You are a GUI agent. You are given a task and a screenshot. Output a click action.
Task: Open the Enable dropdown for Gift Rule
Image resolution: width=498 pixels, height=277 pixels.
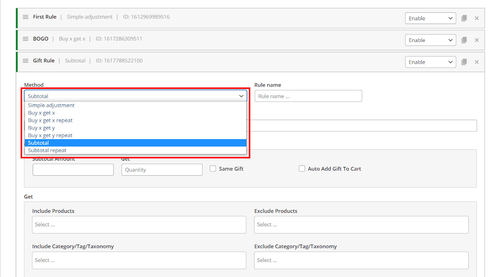click(430, 62)
